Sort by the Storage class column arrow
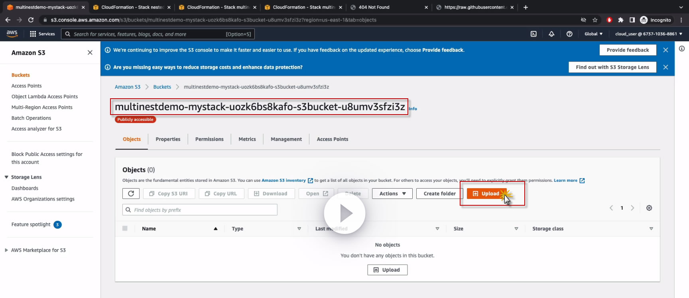Viewport: 689px width, 298px height. tap(651, 229)
